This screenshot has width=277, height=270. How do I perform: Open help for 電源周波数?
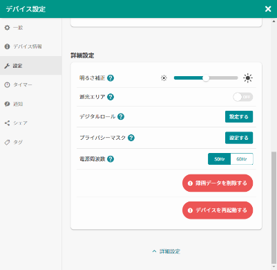[x=111, y=159]
